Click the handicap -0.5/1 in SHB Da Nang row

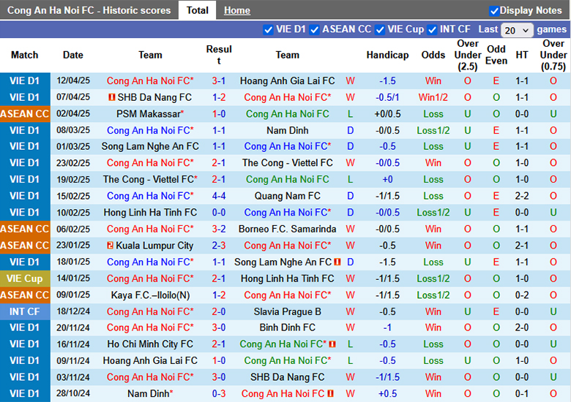[387, 97]
